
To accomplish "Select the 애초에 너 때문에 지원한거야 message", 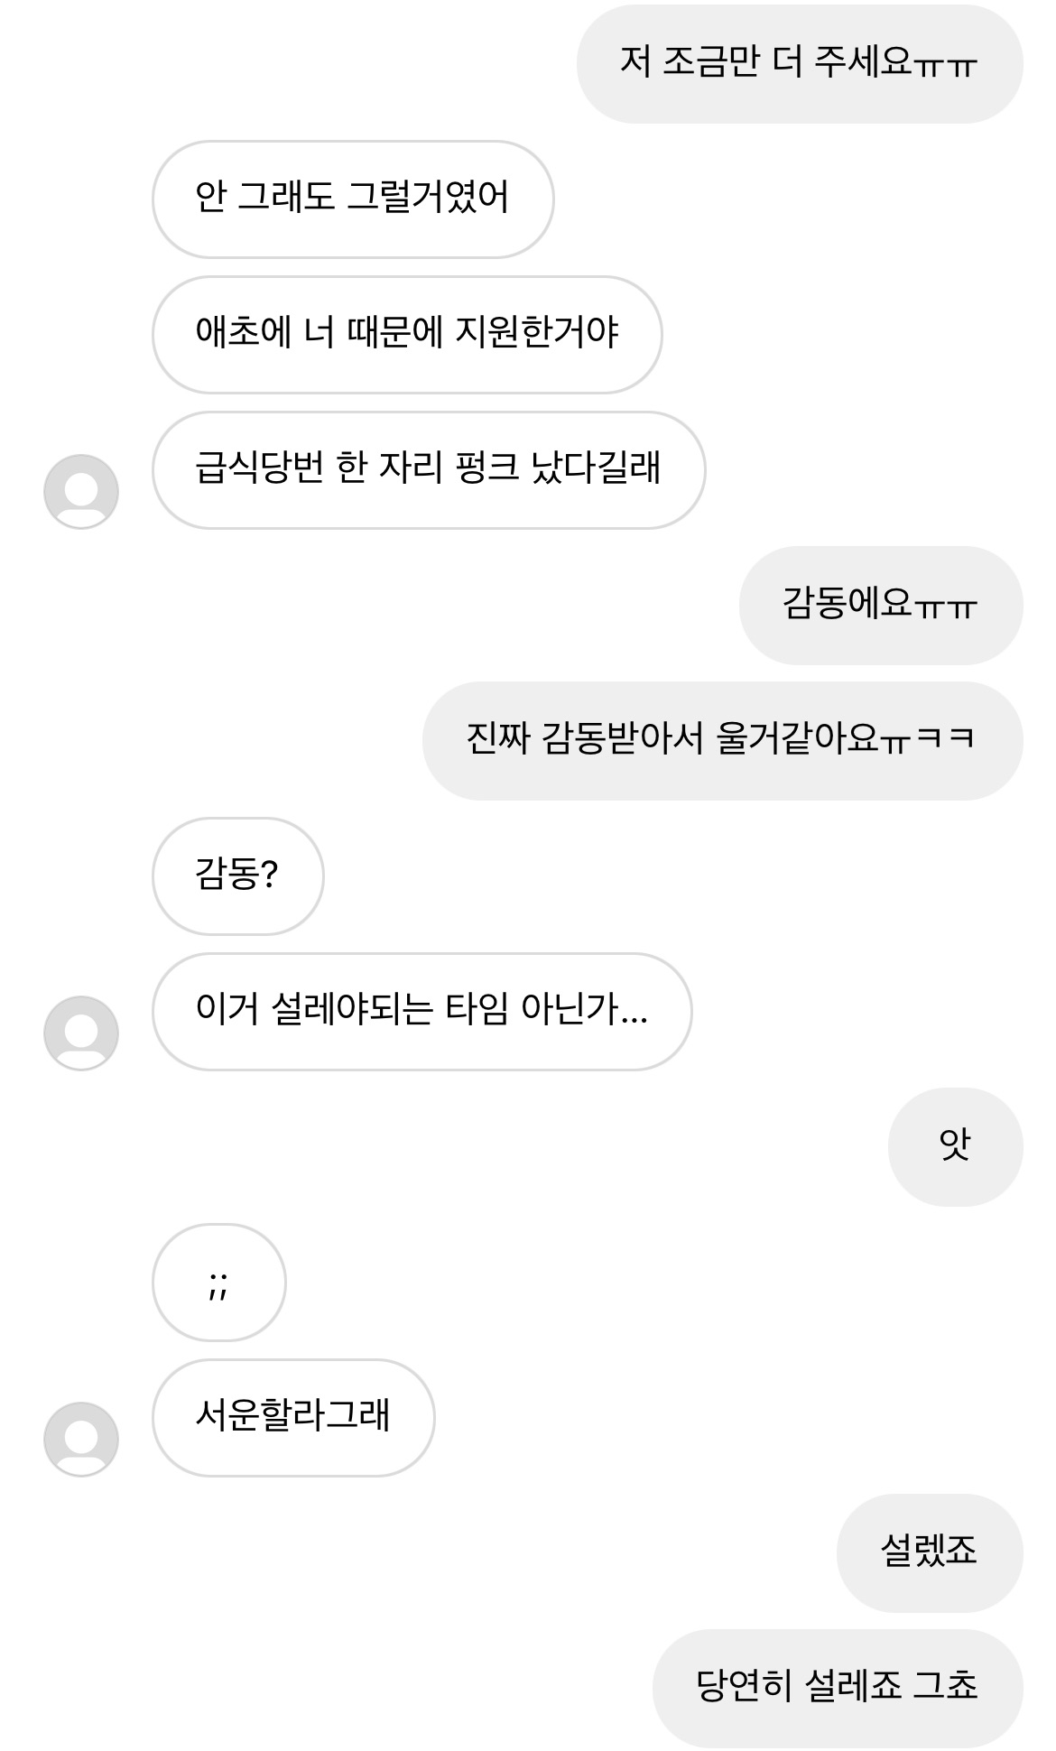I will pos(406,335).
